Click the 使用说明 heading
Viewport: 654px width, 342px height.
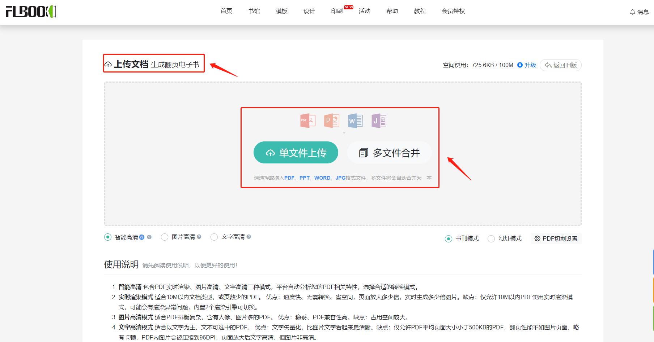point(121,264)
